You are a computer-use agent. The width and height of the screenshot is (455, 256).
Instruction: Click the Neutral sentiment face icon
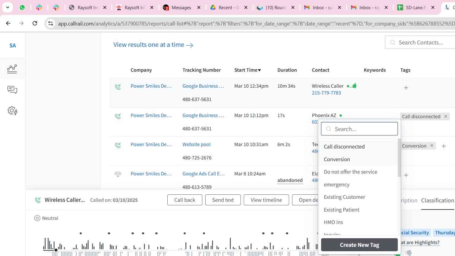coord(37,218)
